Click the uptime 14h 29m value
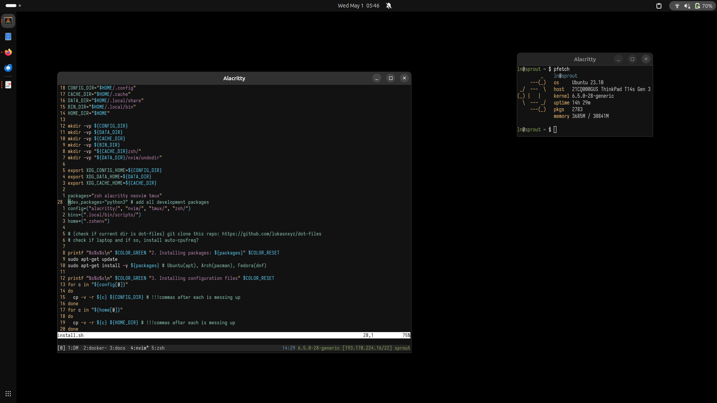The width and height of the screenshot is (717, 403). coord(581,103)
